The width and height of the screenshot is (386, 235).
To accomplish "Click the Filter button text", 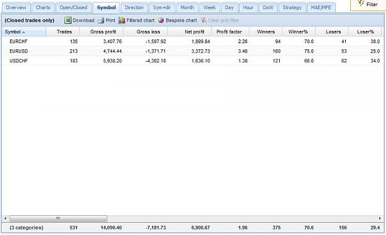I will (x=372, y=4).
